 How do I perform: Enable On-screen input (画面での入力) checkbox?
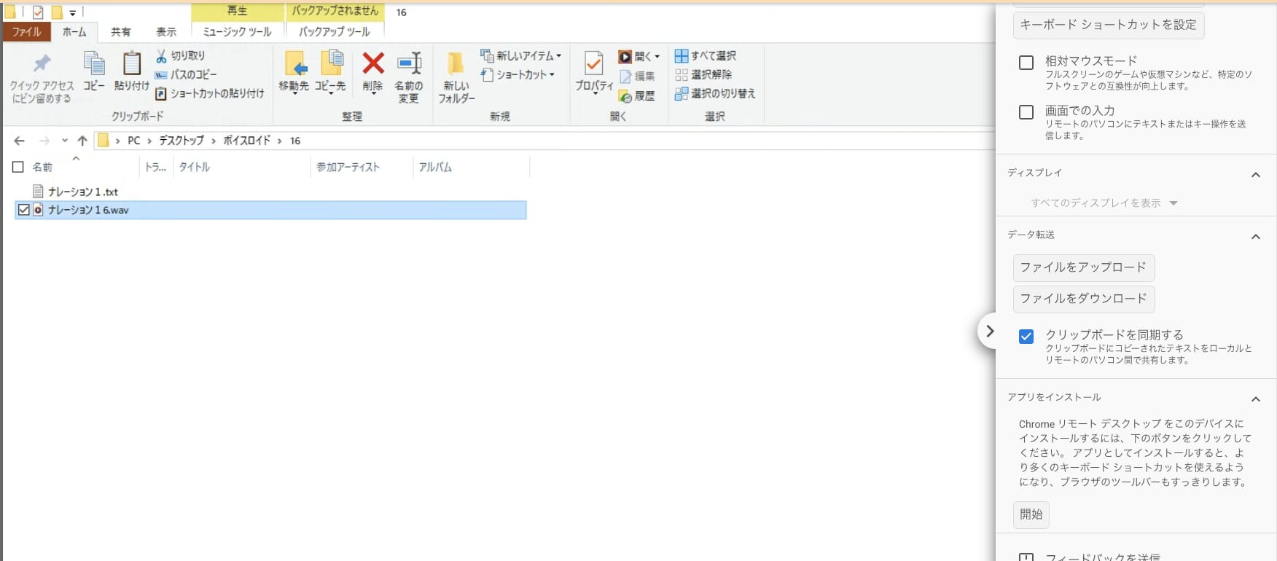click(x=1026, y=112)
